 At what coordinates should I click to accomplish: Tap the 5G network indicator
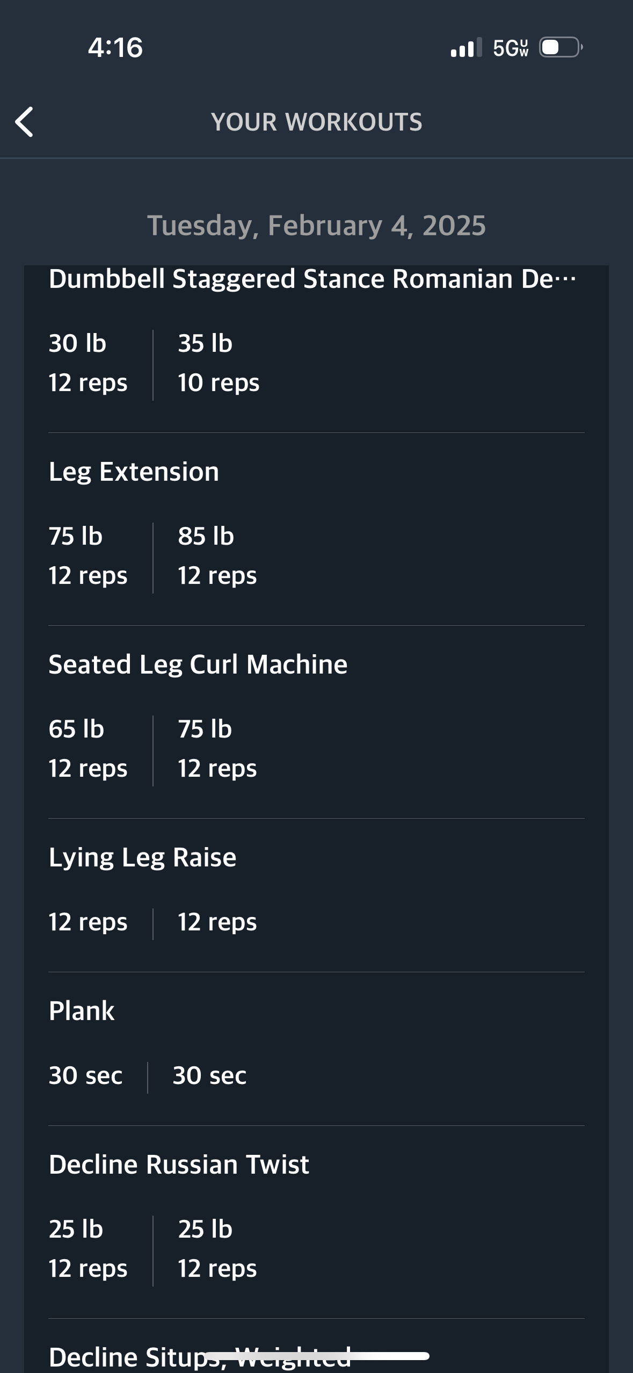[511, 48]
